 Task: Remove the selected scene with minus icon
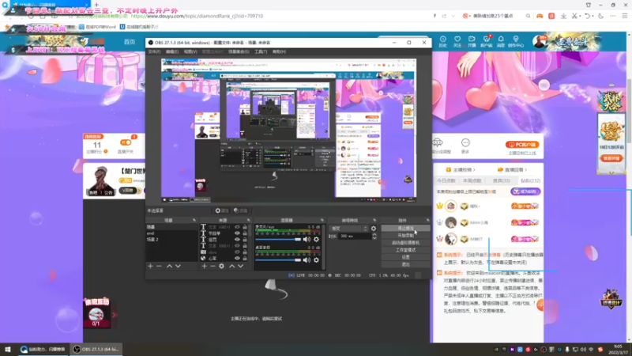[x=159, y=267]
